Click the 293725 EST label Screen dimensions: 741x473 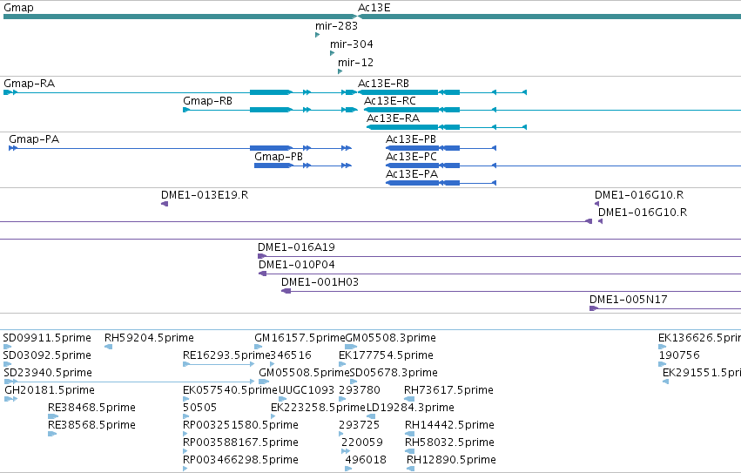tap(359, 425)
